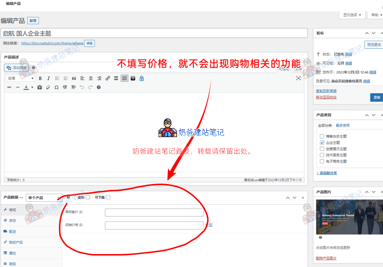Open the text color dropdown arrow

click(32, 87)
